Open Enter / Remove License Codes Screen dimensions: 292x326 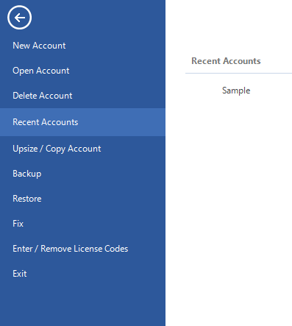71,249
